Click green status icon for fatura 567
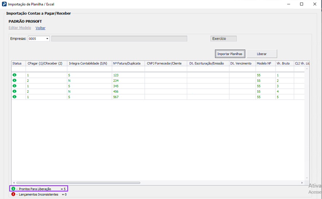This screenshot has width=322, height=199. (x=15, y=97)
